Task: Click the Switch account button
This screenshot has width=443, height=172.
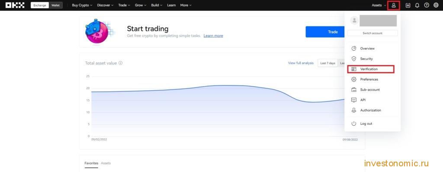Action: click(372, 33)
